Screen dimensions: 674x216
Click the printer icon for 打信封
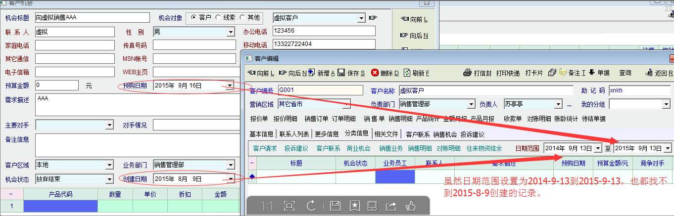(467, 73)
